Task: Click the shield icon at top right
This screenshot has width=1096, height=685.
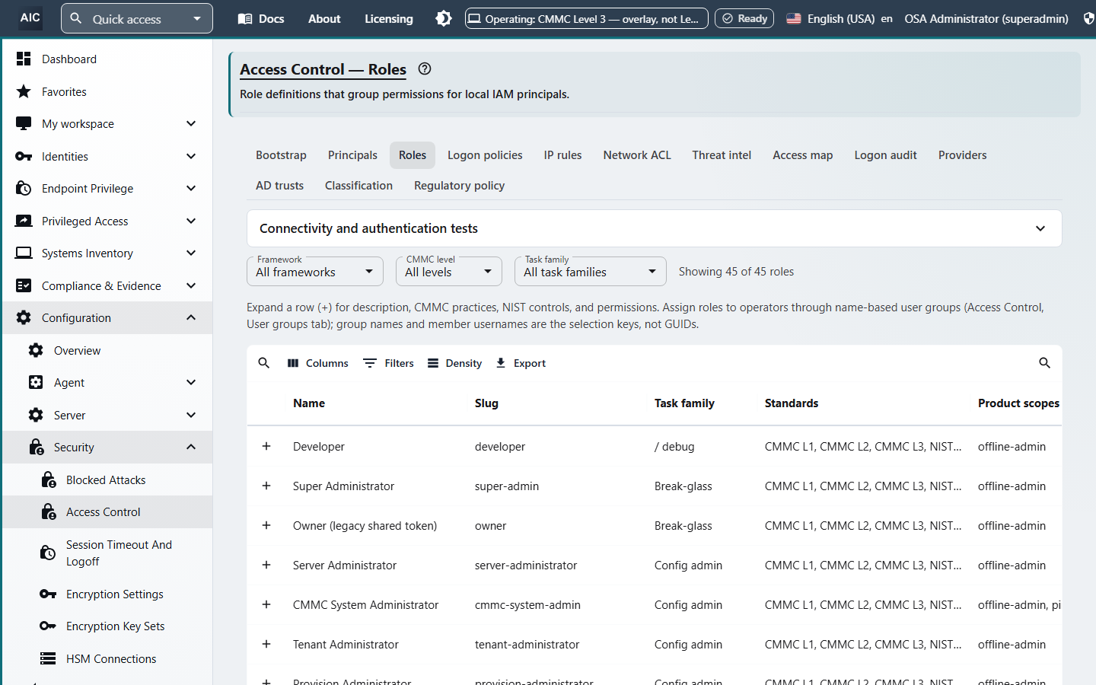Action: [x=1088, y=18]
